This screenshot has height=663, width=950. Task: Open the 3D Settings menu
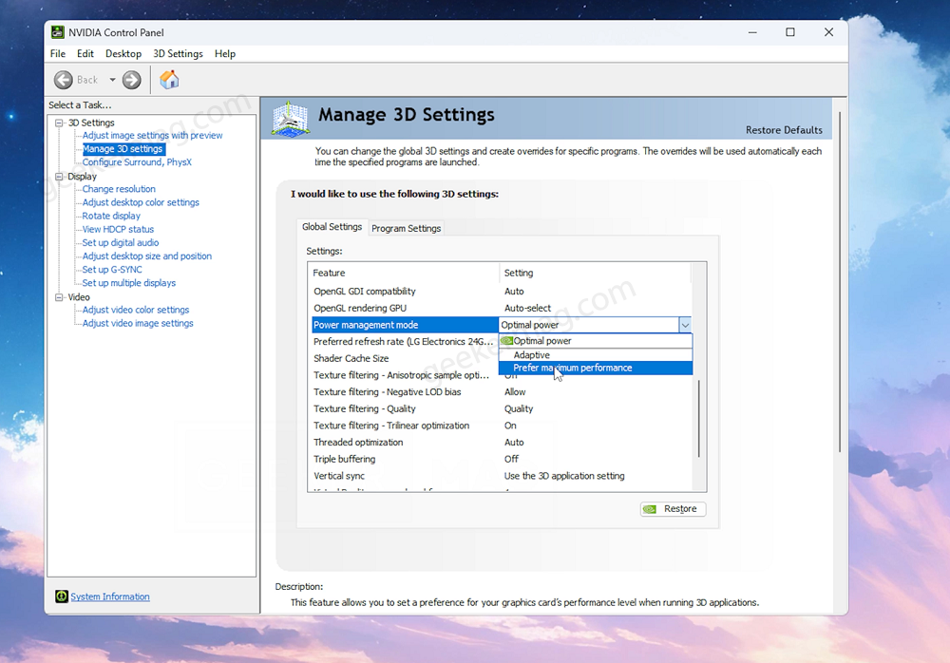pyautogui.click(x=179, y=54)
